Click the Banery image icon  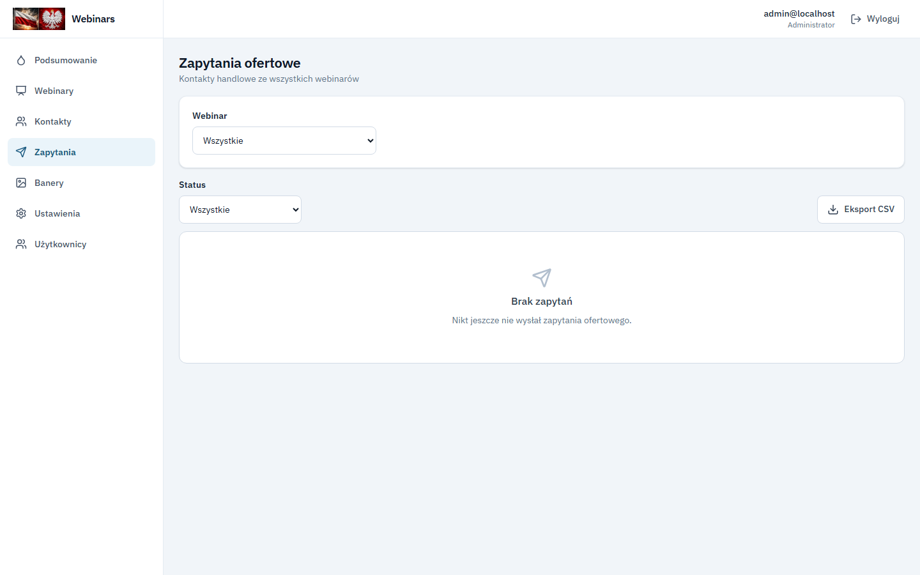pyautogui.click(x=21, y=183)
